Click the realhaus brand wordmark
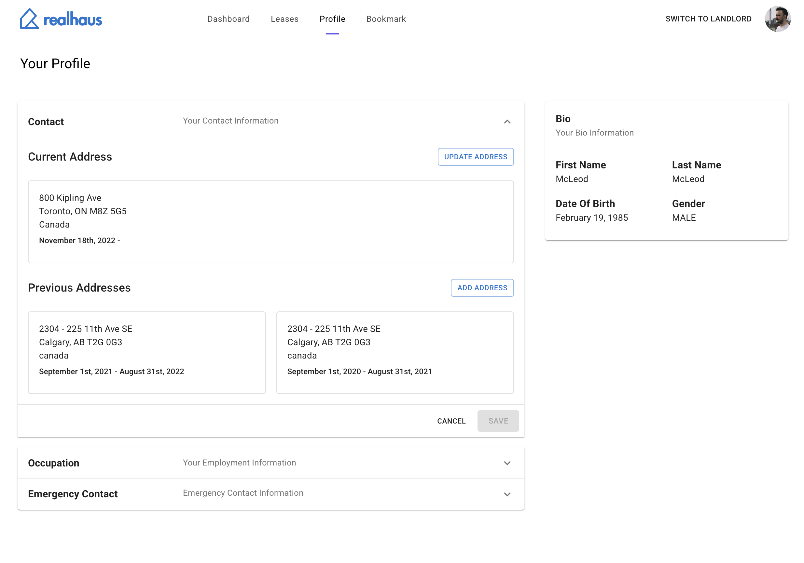The image size is (804, 563). click(73, 20)
